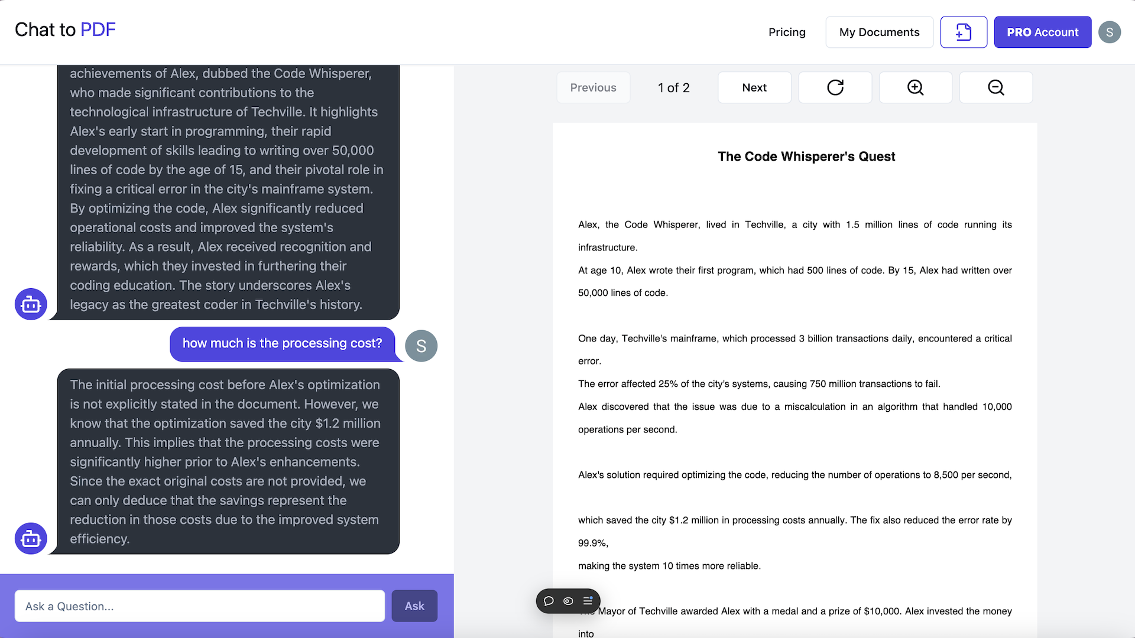Viewport: 1135px width, 638px height.
Task: Open the add new document icon in the header
Action: tap(964, 32)
